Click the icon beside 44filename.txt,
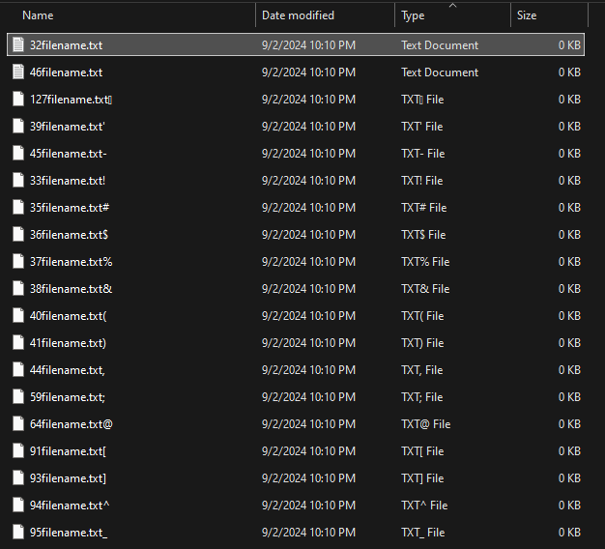This screenshot has width=605, height=549. [18, 370]
